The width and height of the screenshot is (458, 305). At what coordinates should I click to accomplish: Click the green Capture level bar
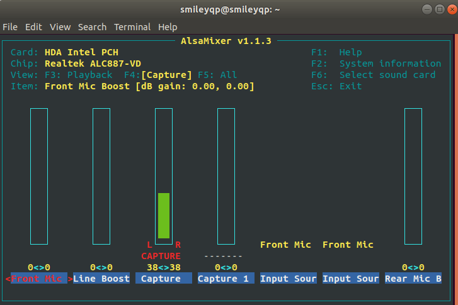click(x=164, y=216)
